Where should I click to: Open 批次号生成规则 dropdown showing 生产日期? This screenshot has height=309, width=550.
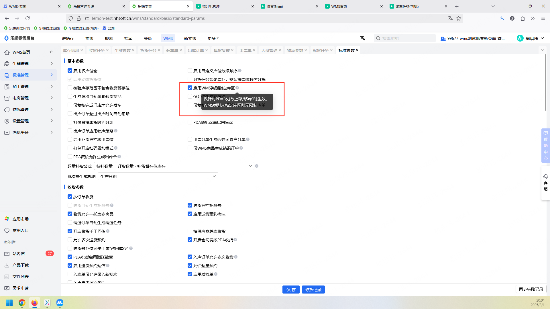pyautogui.click(x=158, y=176)
